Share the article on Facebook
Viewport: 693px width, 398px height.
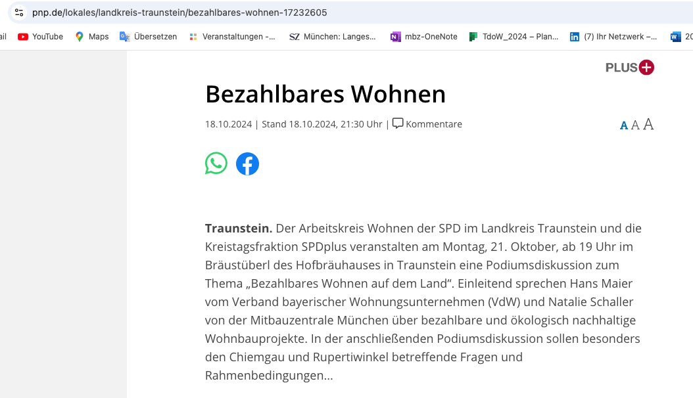point(248,164)
